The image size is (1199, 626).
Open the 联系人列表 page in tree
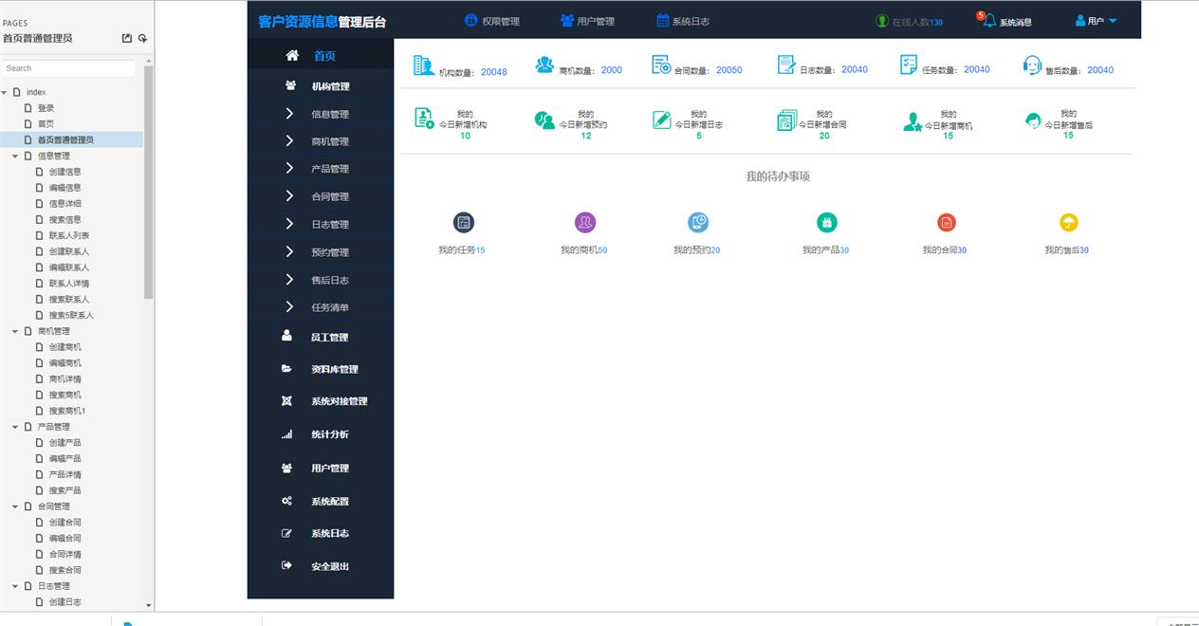(69, 235)
